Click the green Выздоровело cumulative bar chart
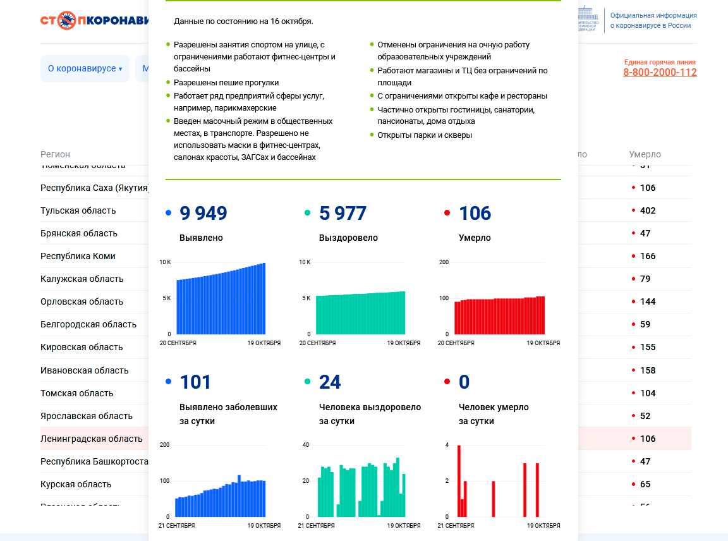 pos(360,311)
